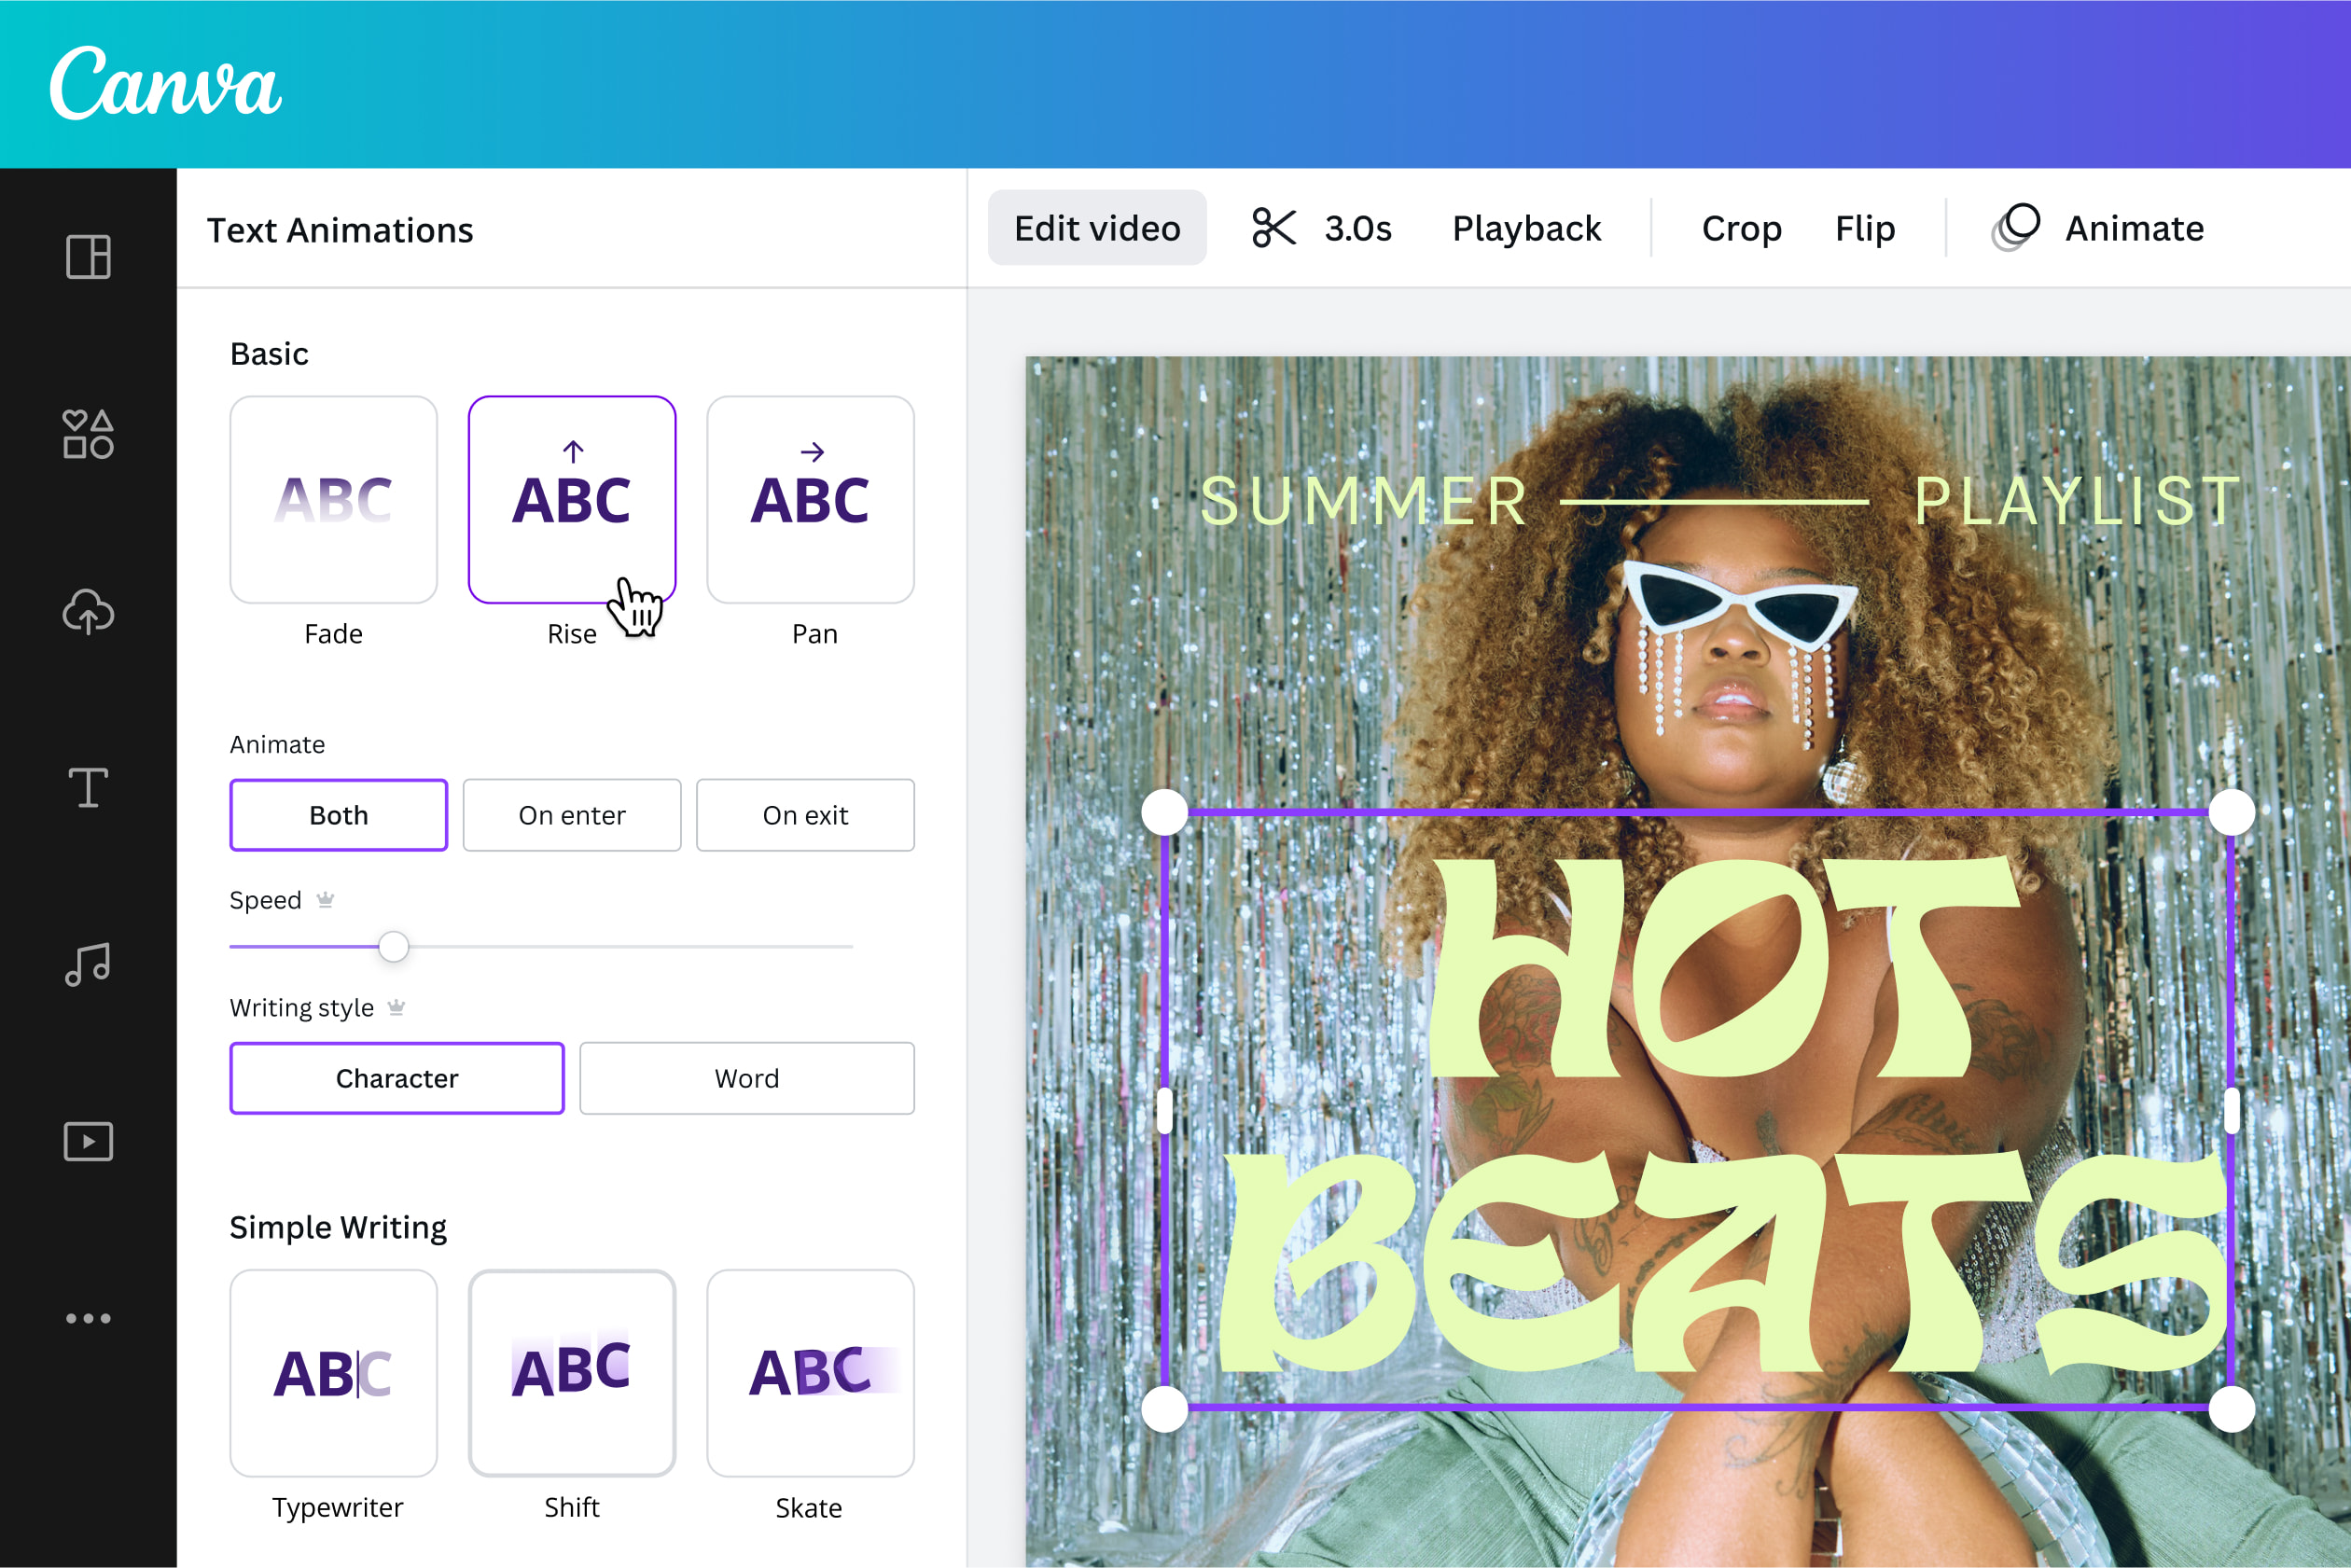The height and width of the screenshot is (1568, 2351).
Task: Open the Audio panel via music note icon
Action: (88, 963)
